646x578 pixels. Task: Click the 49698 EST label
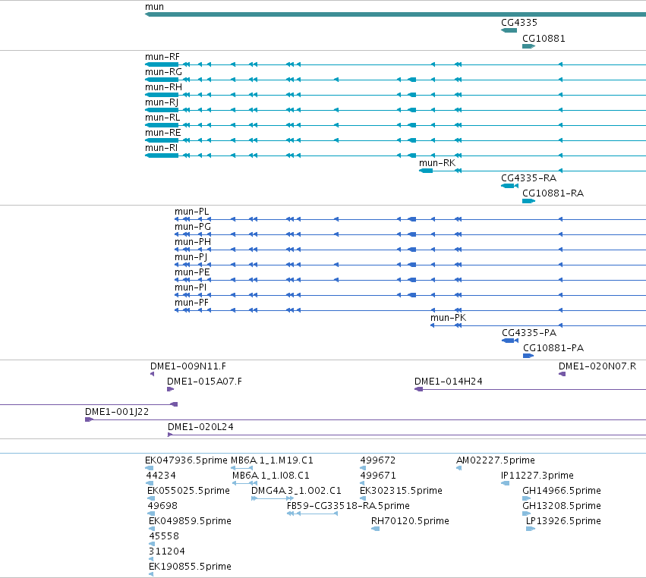pyautogui.click(x=162, y=505)
